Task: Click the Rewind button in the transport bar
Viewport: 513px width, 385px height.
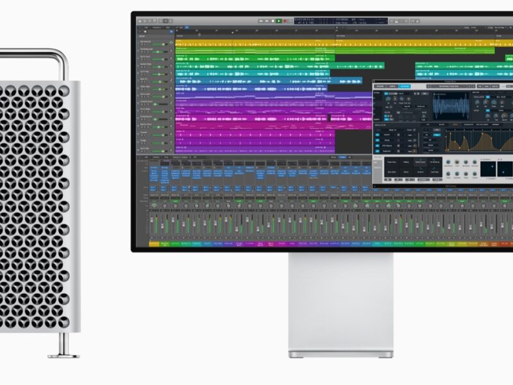Action: [x=260, y=21]
